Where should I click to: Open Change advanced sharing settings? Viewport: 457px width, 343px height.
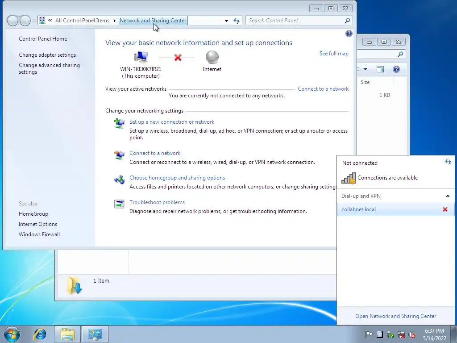point(49,68)
